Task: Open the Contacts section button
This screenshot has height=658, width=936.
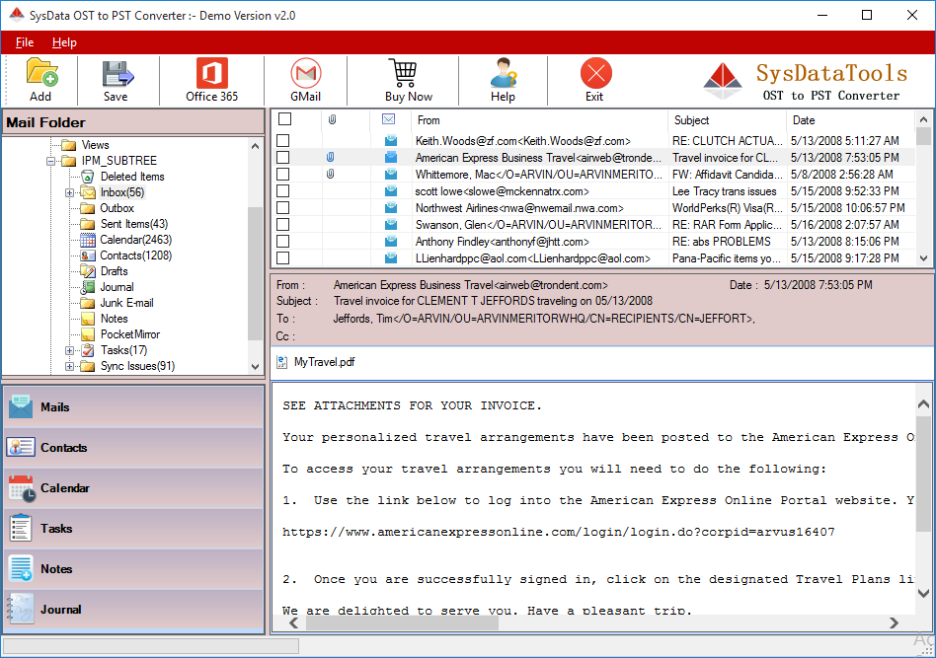Action: [133, 448]
